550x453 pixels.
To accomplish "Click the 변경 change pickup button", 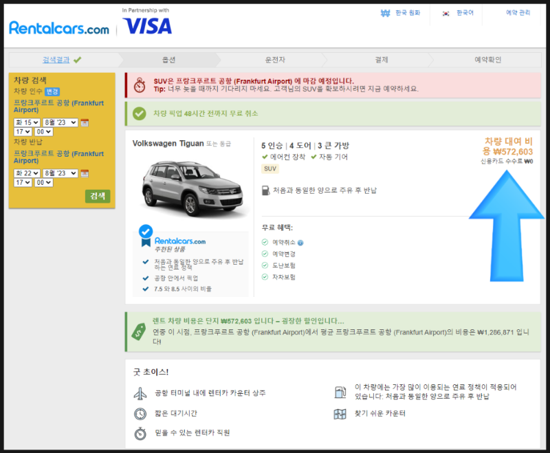I will point(52,91).
